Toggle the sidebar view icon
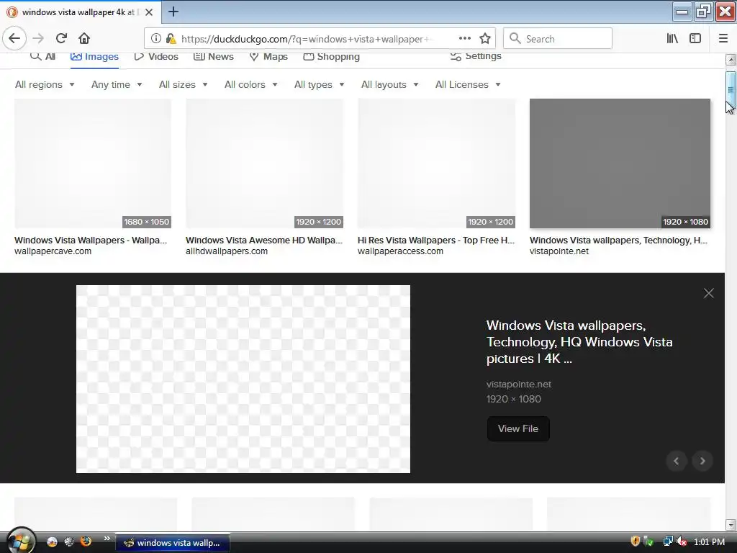The width and height of the screenshot is (737, 553). click(x=695, y=39)
